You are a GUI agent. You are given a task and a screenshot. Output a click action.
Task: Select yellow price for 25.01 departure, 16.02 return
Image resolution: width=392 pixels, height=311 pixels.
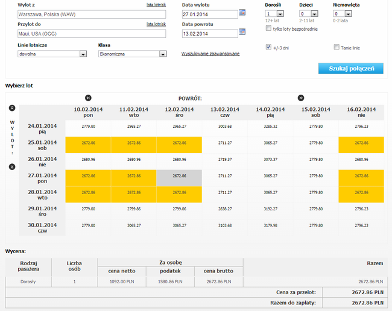coord(361,145)
